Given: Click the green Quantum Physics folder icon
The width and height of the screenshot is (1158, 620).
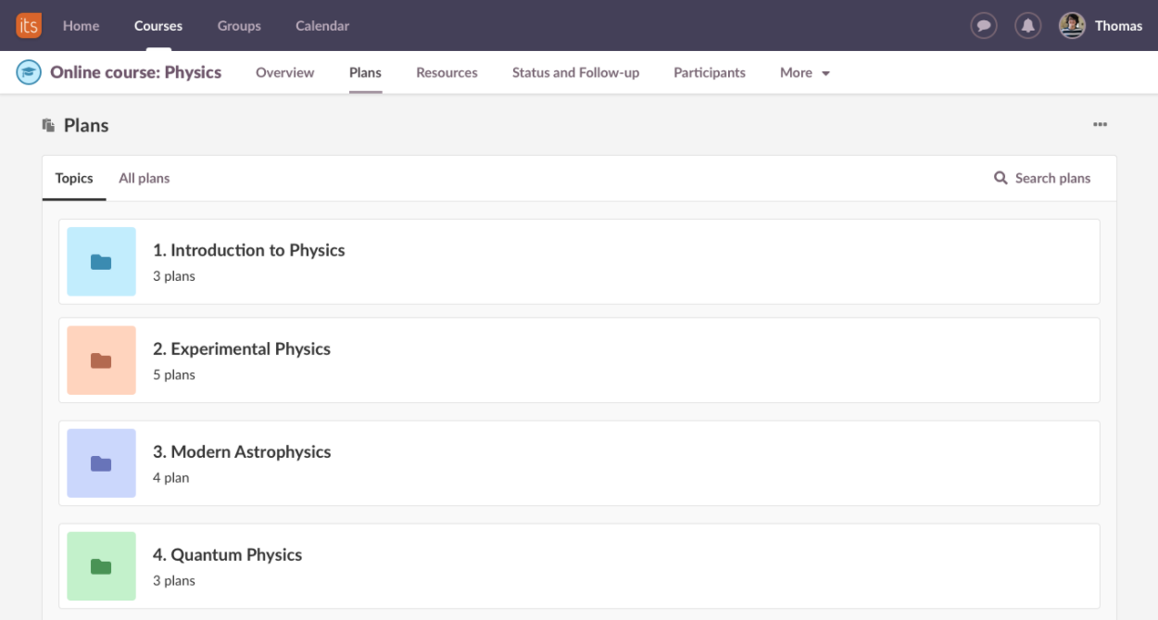Looking at the screenshot, I should tap(102, 566).
